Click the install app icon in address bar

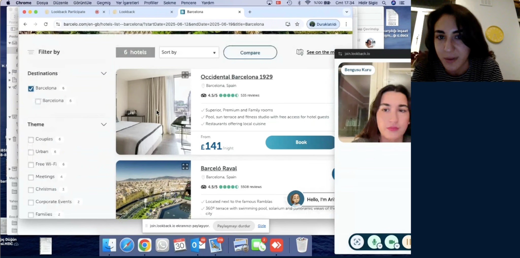coord(288,24)
